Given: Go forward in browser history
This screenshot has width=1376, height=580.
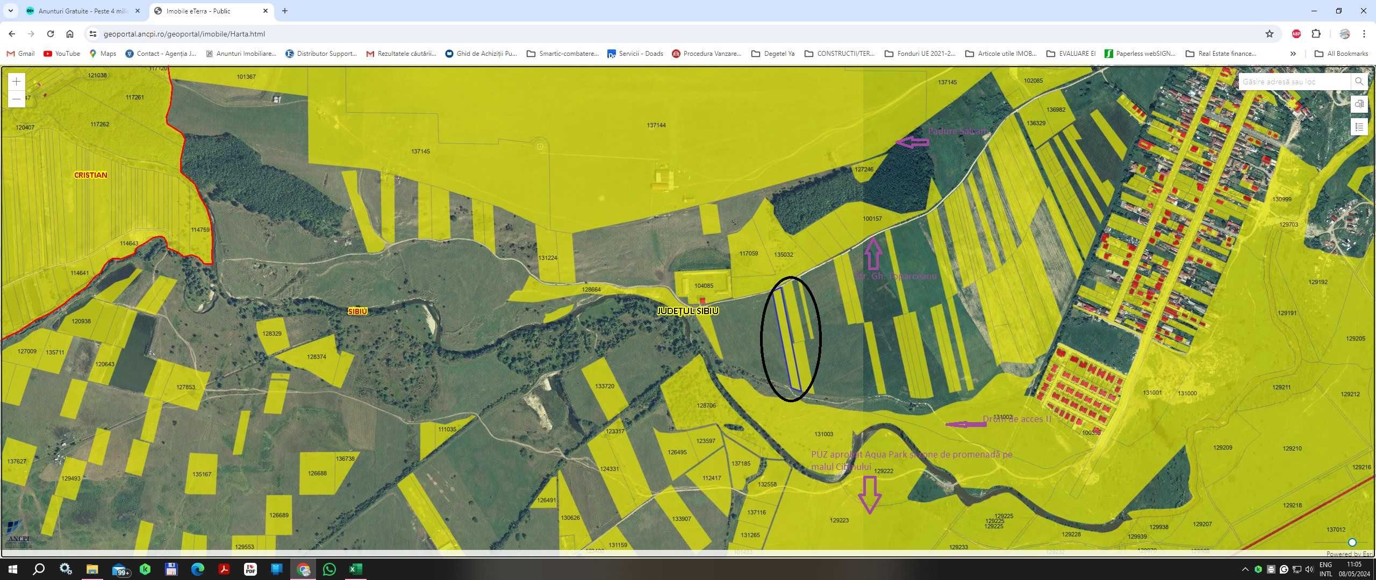Looking at the screenshot, I should point(31,34).
